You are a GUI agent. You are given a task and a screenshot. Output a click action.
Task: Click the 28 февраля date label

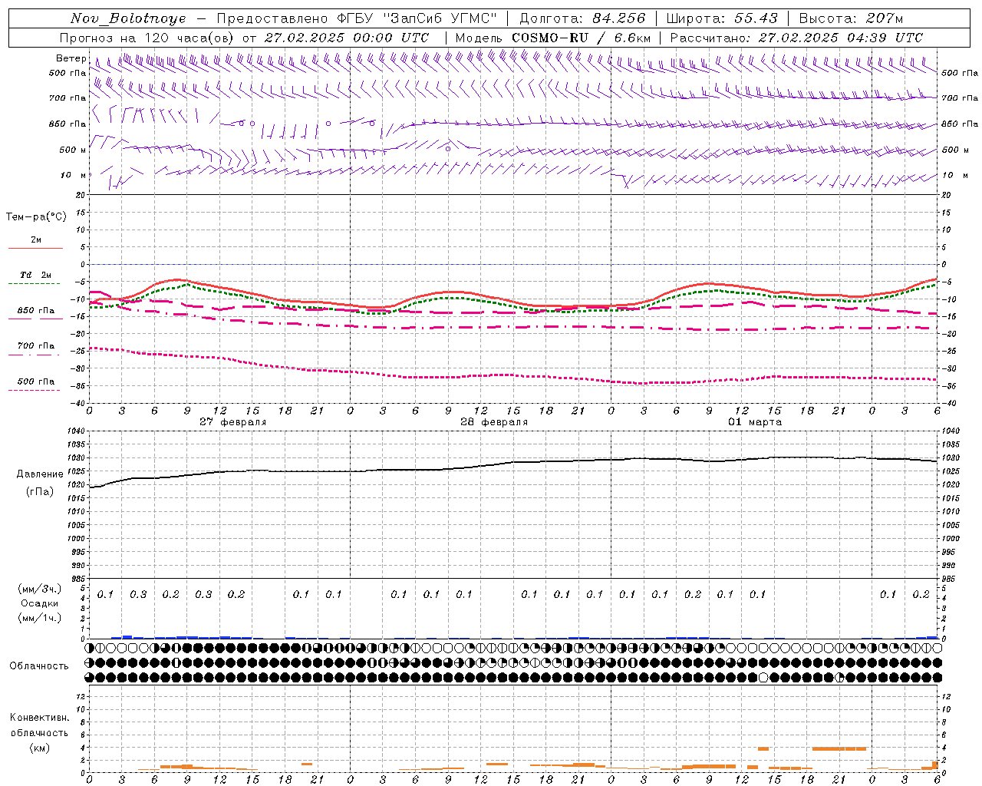pos(494,422)
